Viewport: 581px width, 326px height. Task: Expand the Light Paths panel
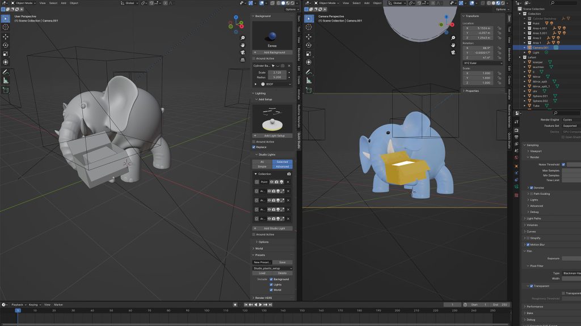pyautogui.click(x=533, y=218)
